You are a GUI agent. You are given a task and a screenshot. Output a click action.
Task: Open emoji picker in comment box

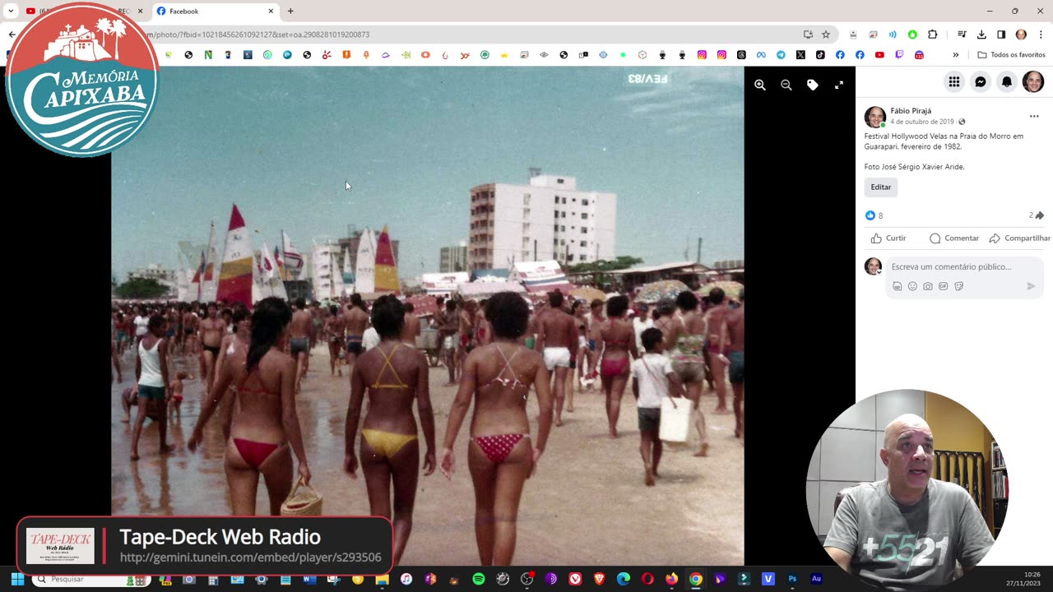tap(912, 286)
